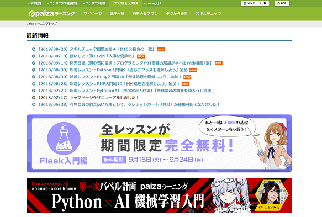Open Python入門編9 new lesson news link

coord(113,70)
